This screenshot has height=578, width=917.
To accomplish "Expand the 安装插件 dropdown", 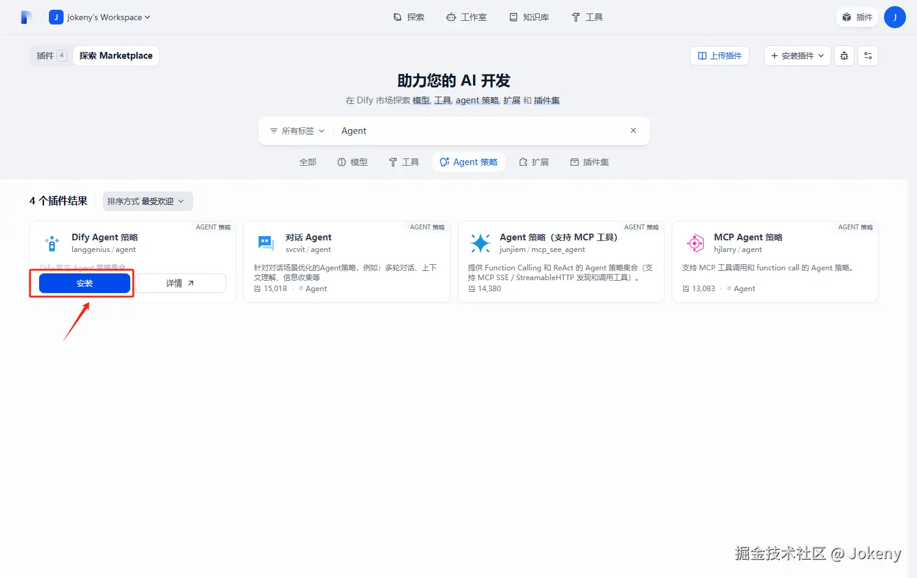I will 798,56.
